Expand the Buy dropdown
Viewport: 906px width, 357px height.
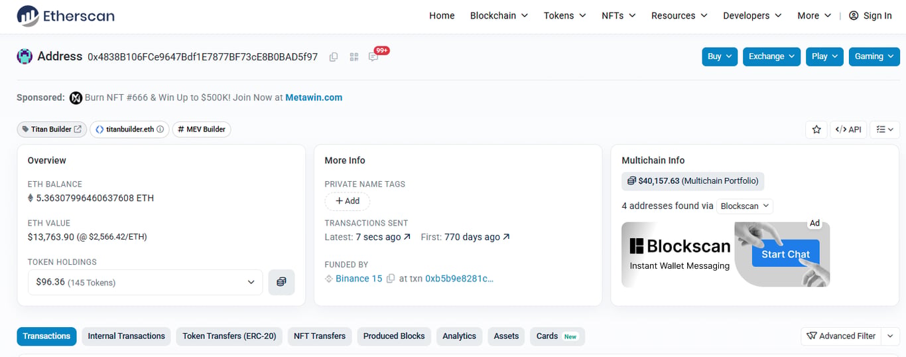[720, 56]
